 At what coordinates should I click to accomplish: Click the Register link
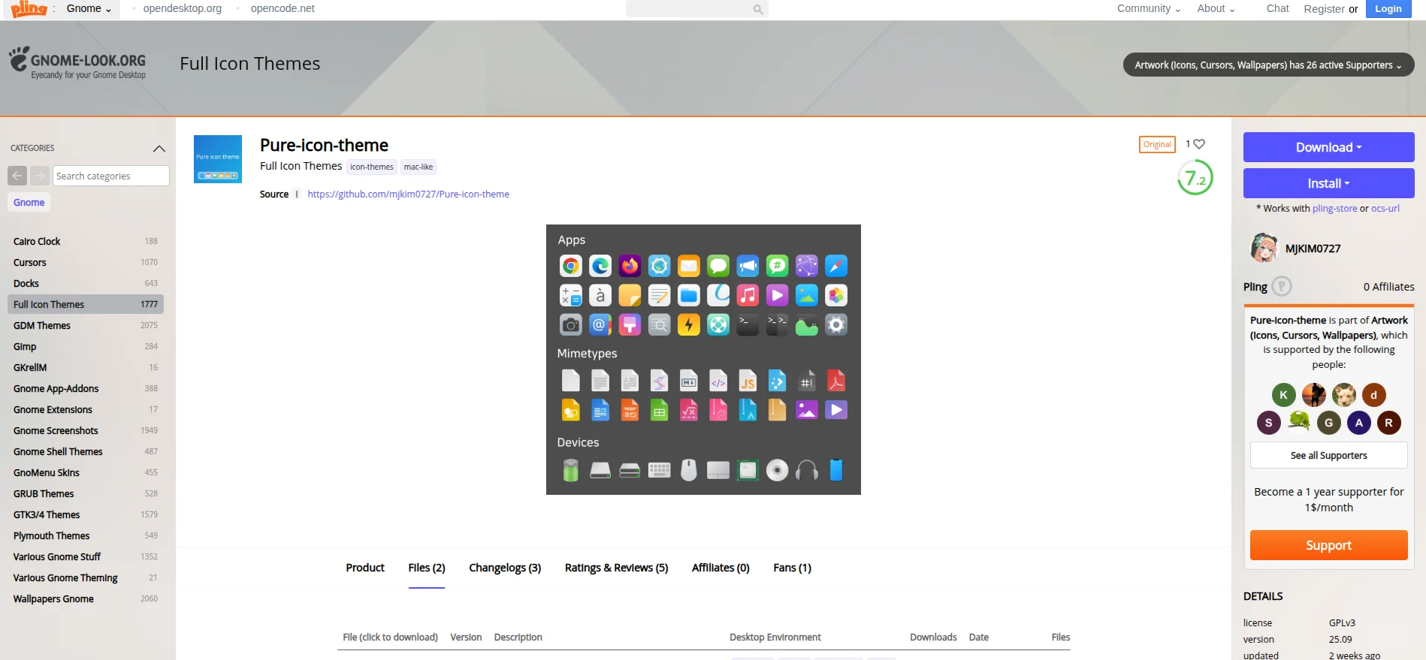pos(1324,9)
